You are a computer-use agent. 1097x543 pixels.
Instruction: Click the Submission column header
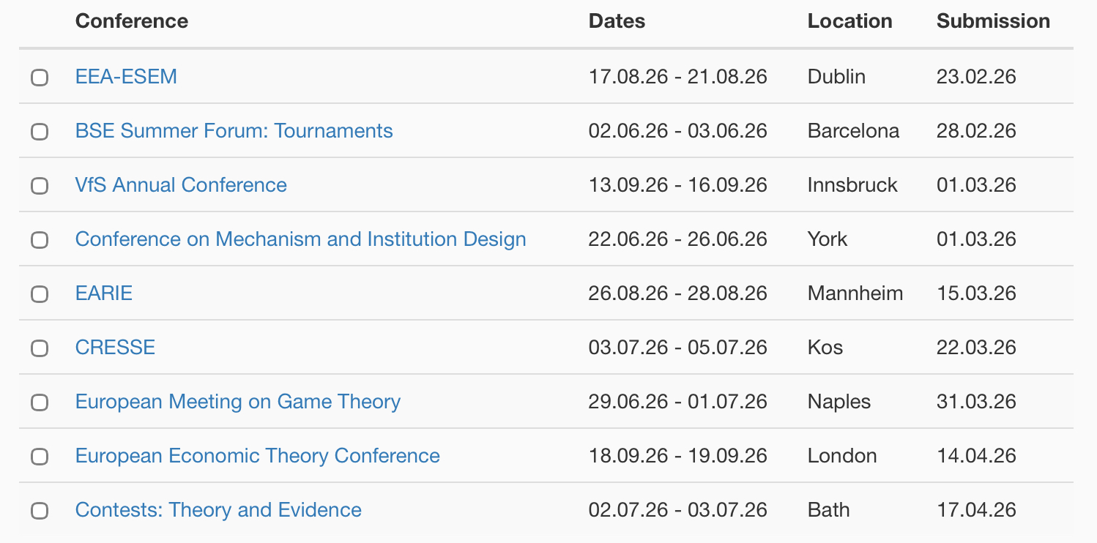click(993, 21)
